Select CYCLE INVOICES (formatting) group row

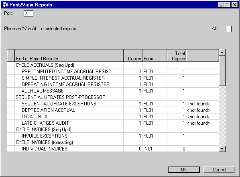113,142
